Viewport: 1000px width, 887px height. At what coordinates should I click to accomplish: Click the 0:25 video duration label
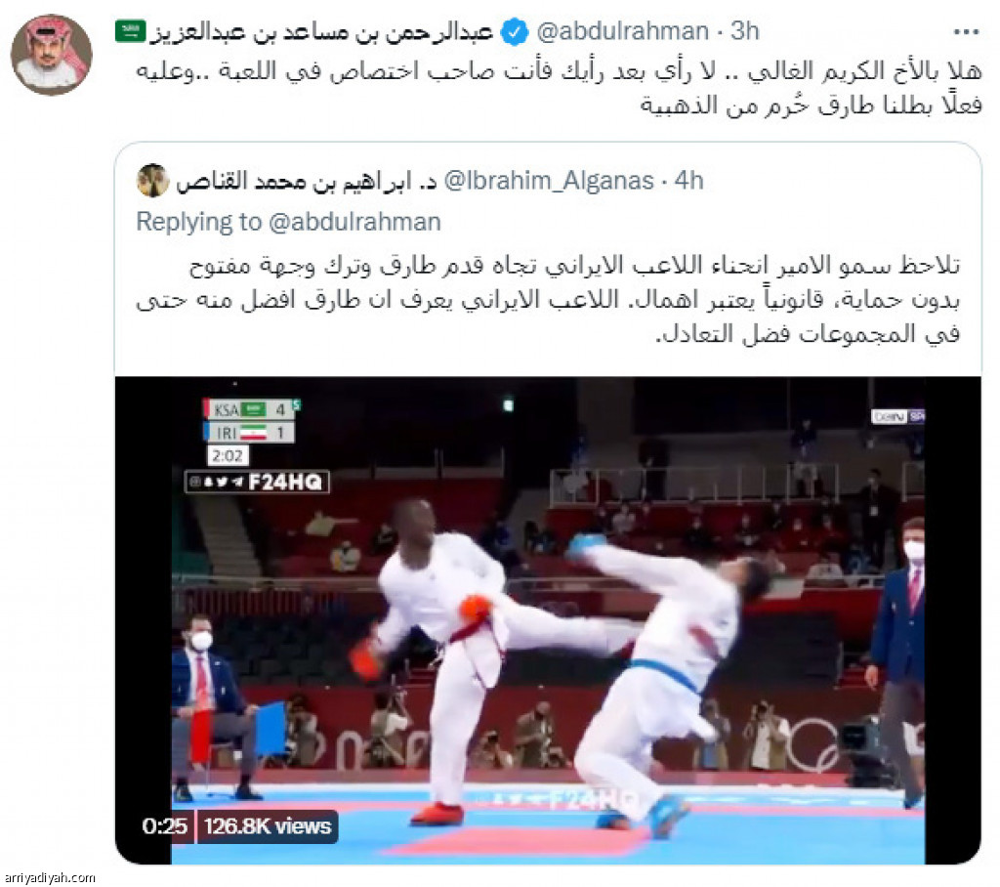(x=164, y=826)
